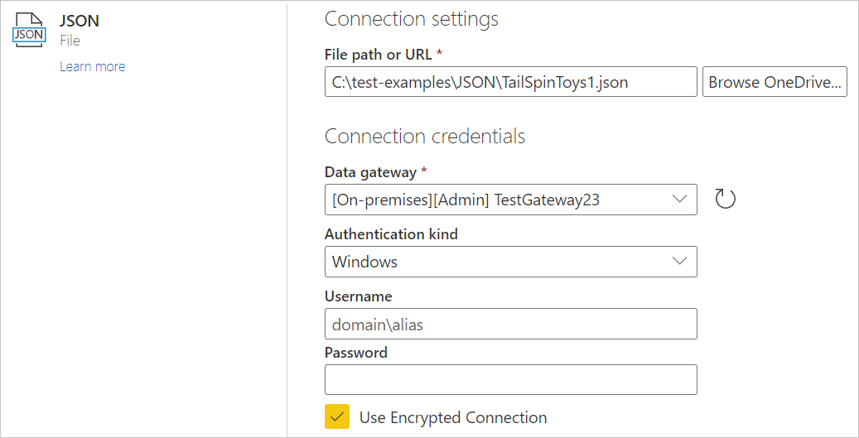Click the Authentication kind label
Viewport: 859px width, 438px height.
(x=391, y=234)
